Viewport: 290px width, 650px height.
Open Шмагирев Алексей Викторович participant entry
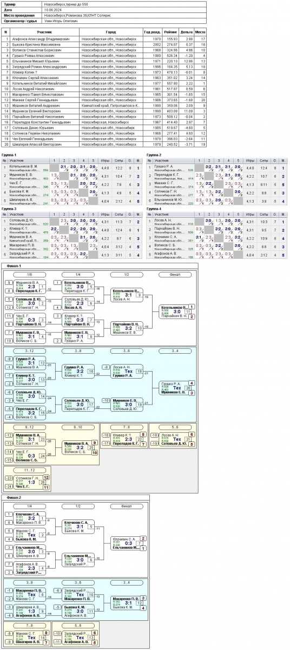[x=37, y=144]
